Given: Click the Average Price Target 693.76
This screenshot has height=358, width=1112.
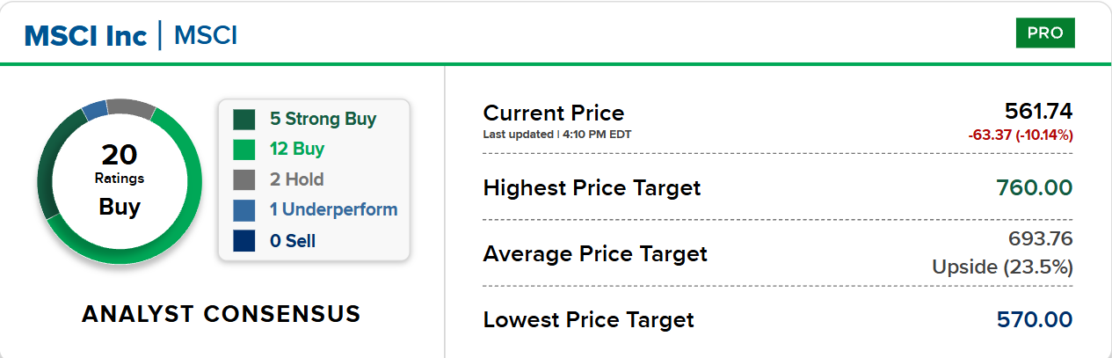Looking at the screenshot, I should pos(1041,238).
